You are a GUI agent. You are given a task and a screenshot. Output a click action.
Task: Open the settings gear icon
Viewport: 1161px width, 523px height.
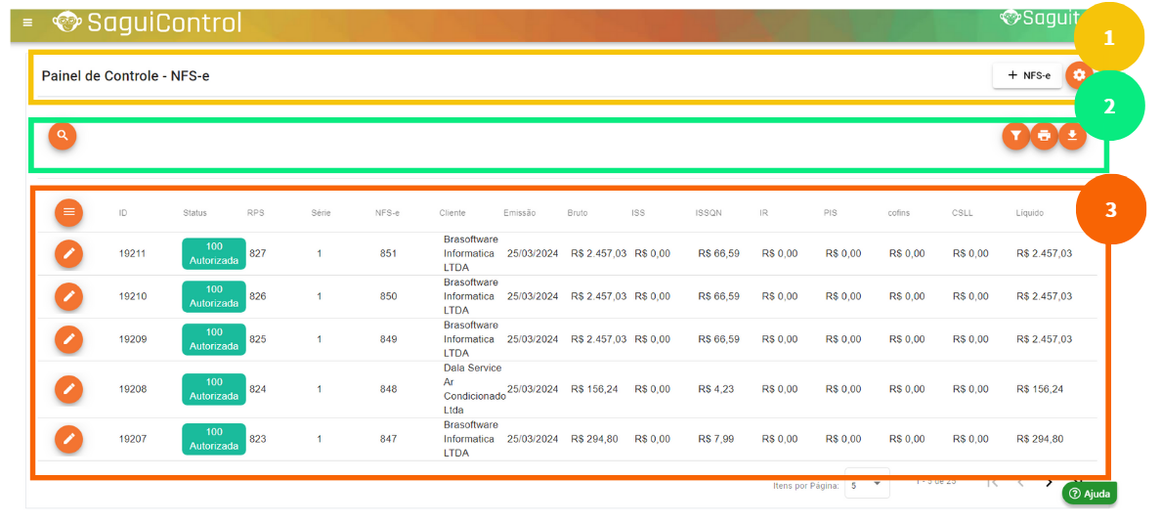tap(1078, 75)
